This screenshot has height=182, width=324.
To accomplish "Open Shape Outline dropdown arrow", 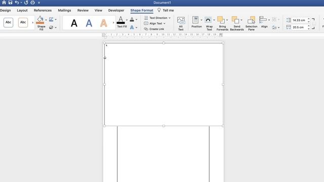I will coord(56,20).
